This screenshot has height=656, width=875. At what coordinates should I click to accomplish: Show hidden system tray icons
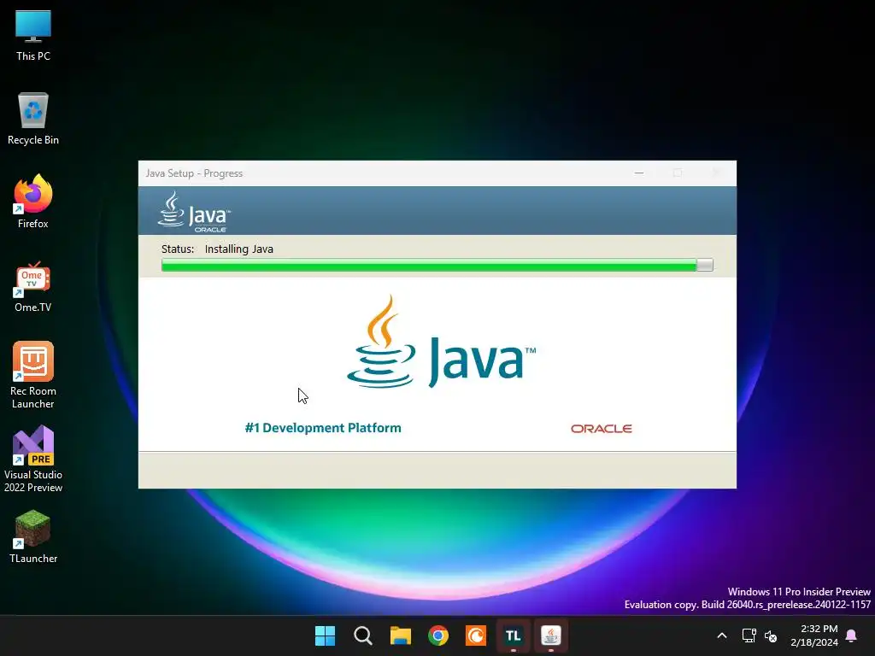721,635
